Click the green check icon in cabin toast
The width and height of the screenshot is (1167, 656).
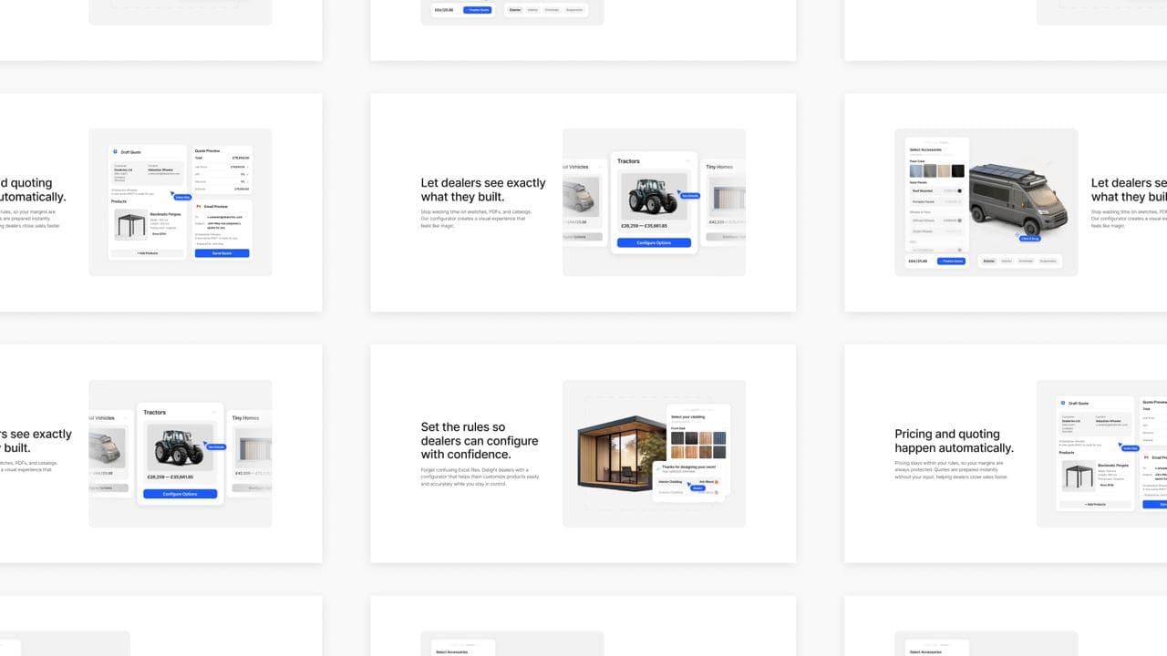click(656, 468)
